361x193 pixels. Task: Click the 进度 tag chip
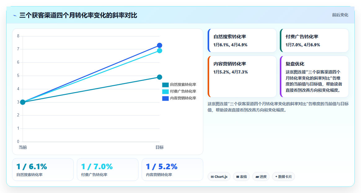click(x=261, y=177)
